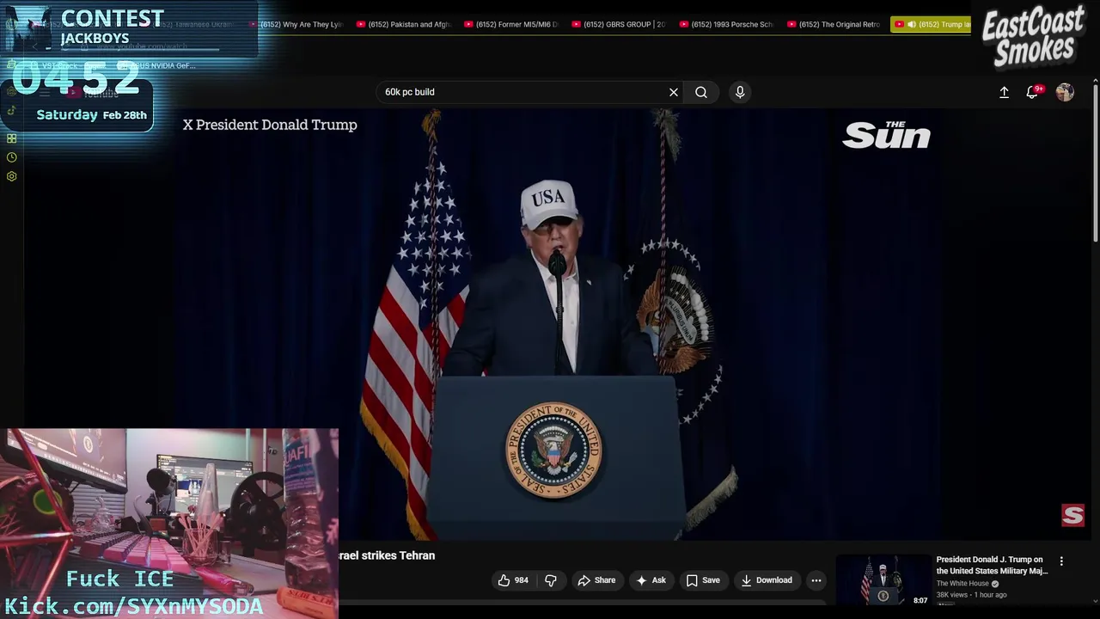Screen dimensions: 1100x619
Task: Open the recommended video thumbnail showing 8:07
Action: point(883,580)
